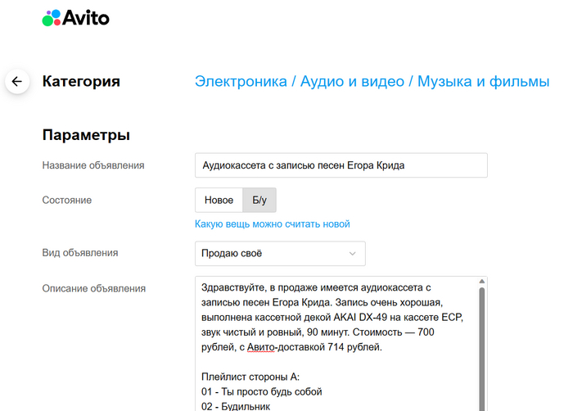Select the Новое condition
Viewport: 573px width, 411px height.
tap(219, 200)
